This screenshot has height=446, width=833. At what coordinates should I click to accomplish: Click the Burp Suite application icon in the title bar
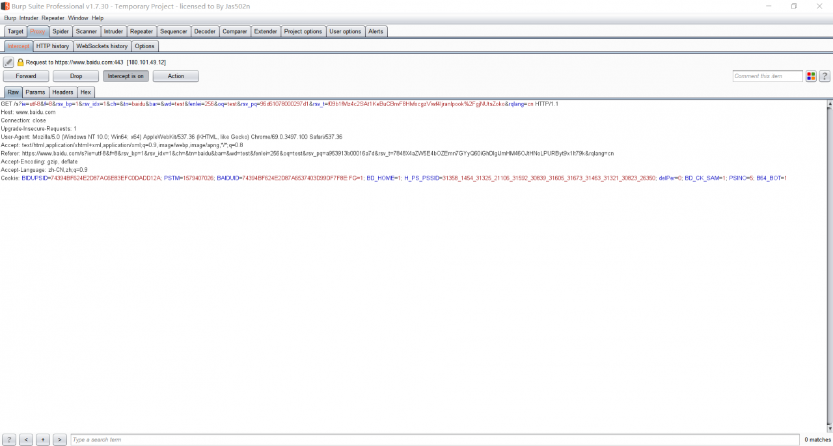(x=5, y=6)
